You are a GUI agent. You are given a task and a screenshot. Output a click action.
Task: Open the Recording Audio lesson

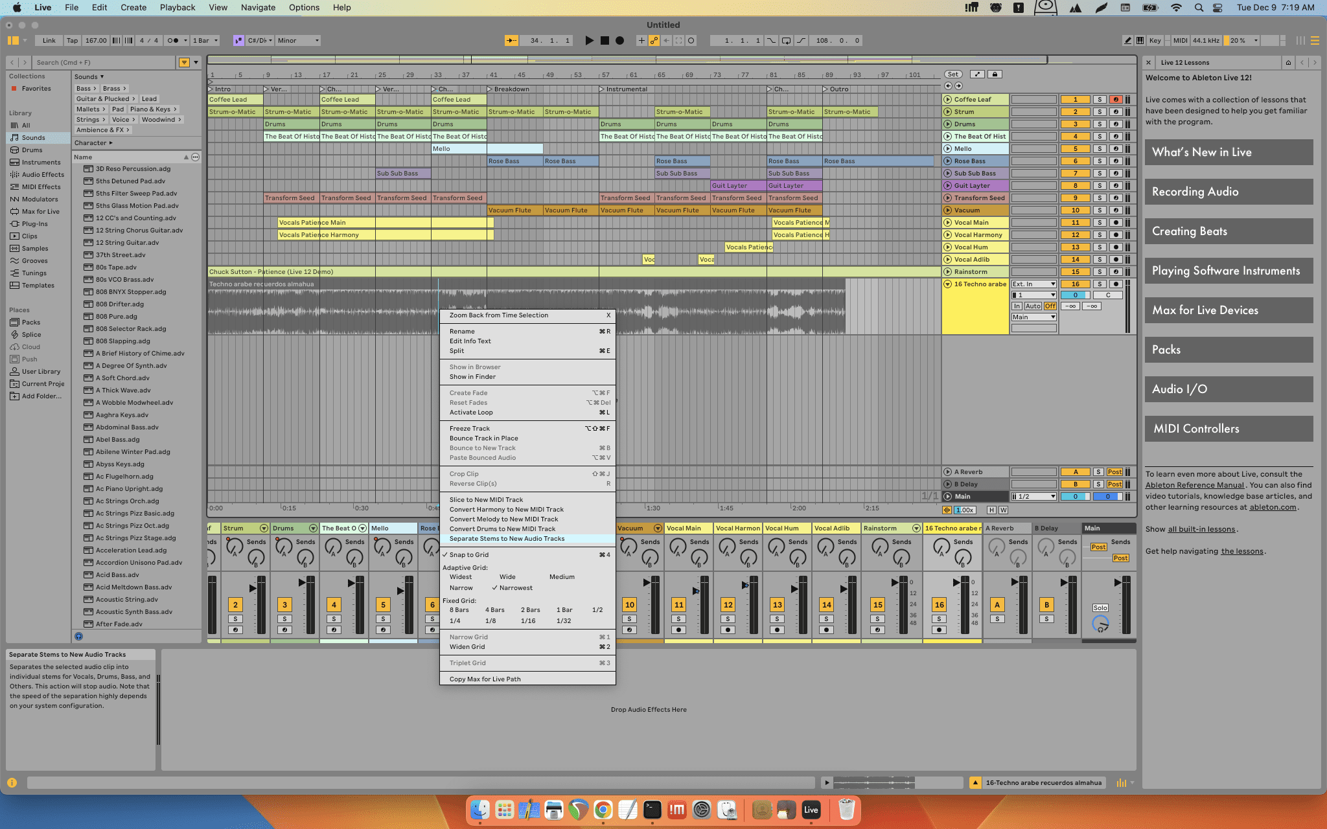[1228, 192]
